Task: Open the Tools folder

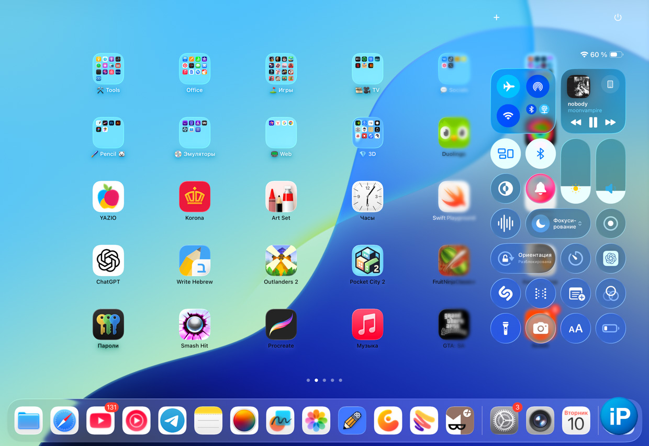Action: 108,68
